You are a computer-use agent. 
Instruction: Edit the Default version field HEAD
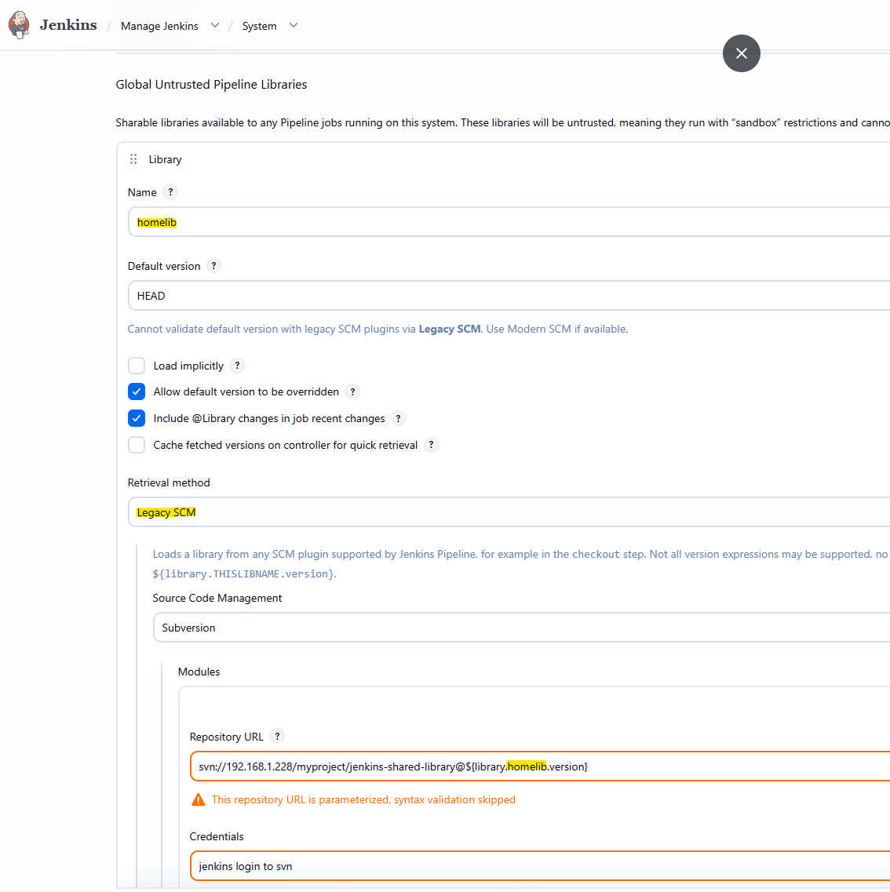[509, 296]
